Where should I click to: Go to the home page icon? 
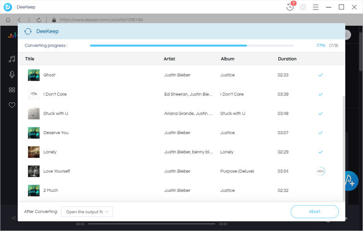pos(8,20)
